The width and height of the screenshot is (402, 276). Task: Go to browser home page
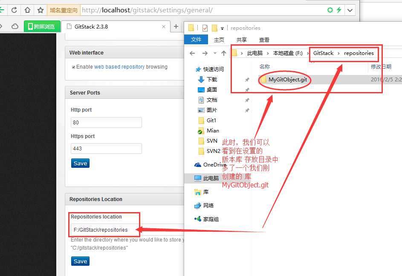[27, 10]
